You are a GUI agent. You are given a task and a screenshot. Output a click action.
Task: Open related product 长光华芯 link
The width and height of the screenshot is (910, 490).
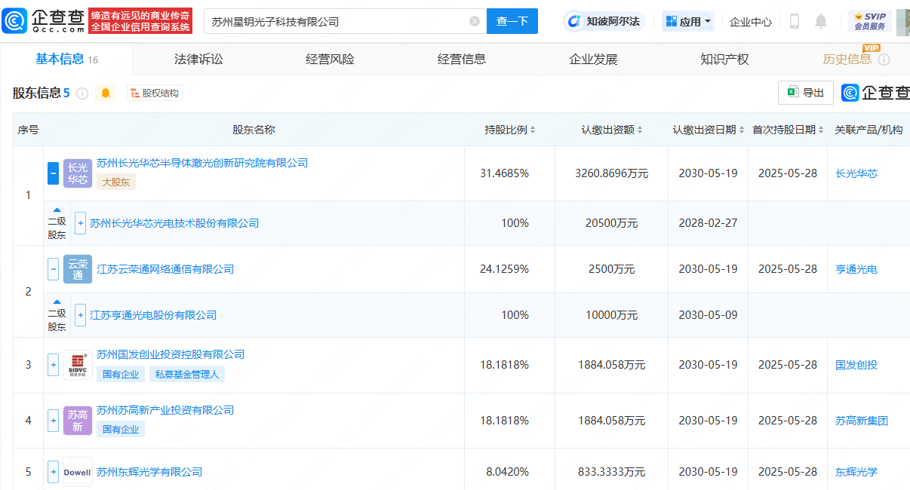pyautogui.click(x=856, y=173)
